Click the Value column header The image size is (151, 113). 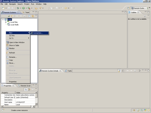coord(25,92)
